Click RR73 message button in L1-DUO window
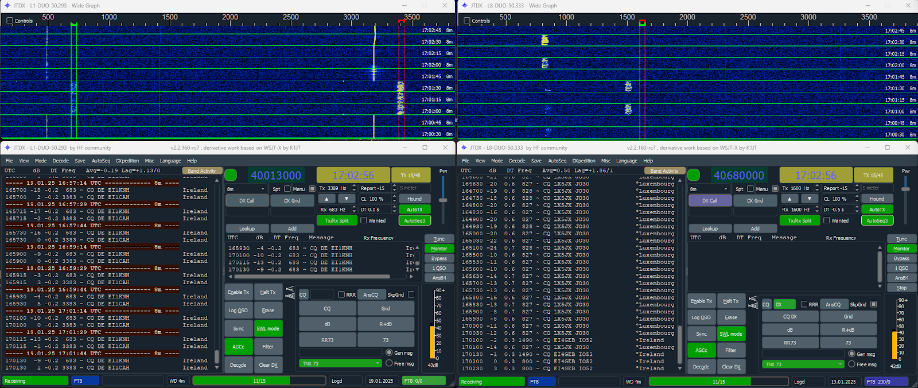Image resolution: width=918 pixels, height=388 pixels. [327, 340]
